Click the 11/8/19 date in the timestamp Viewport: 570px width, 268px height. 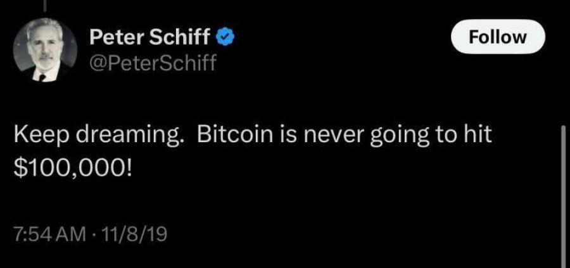click(x=136, y=234)
